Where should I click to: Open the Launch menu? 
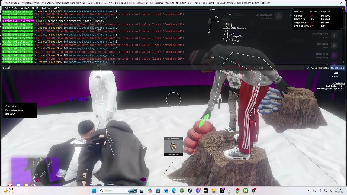24,8
